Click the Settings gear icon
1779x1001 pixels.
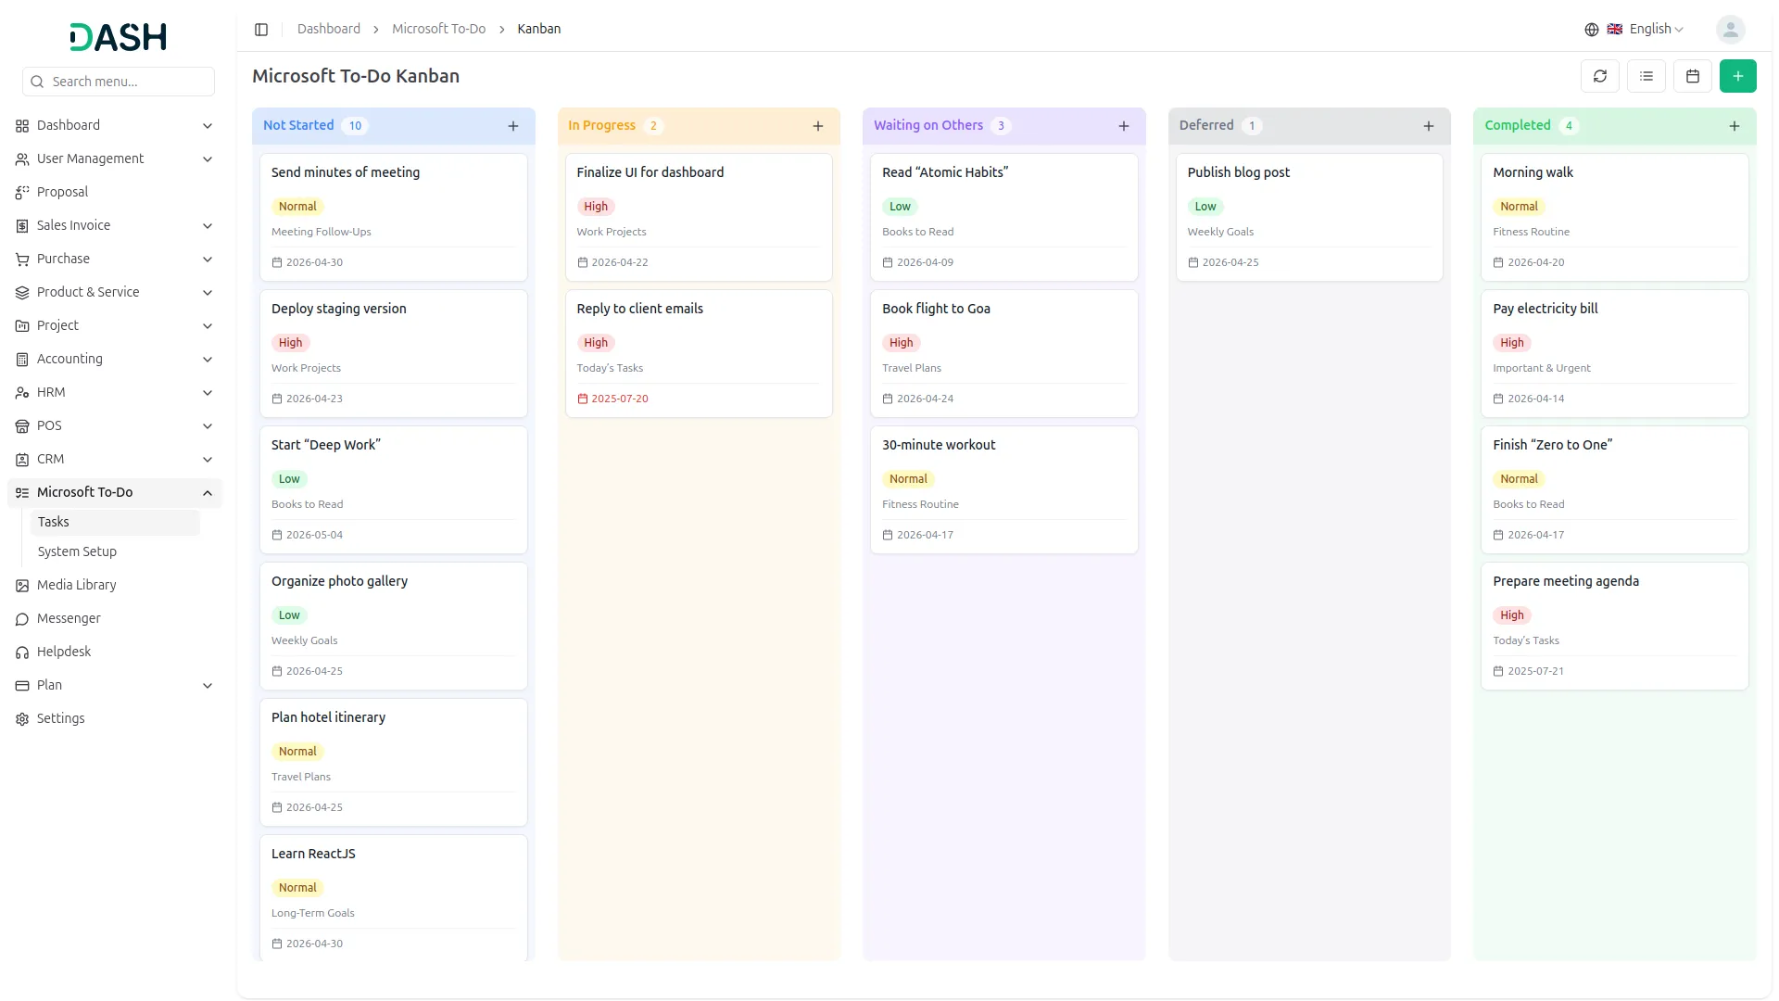pos(22,719)
